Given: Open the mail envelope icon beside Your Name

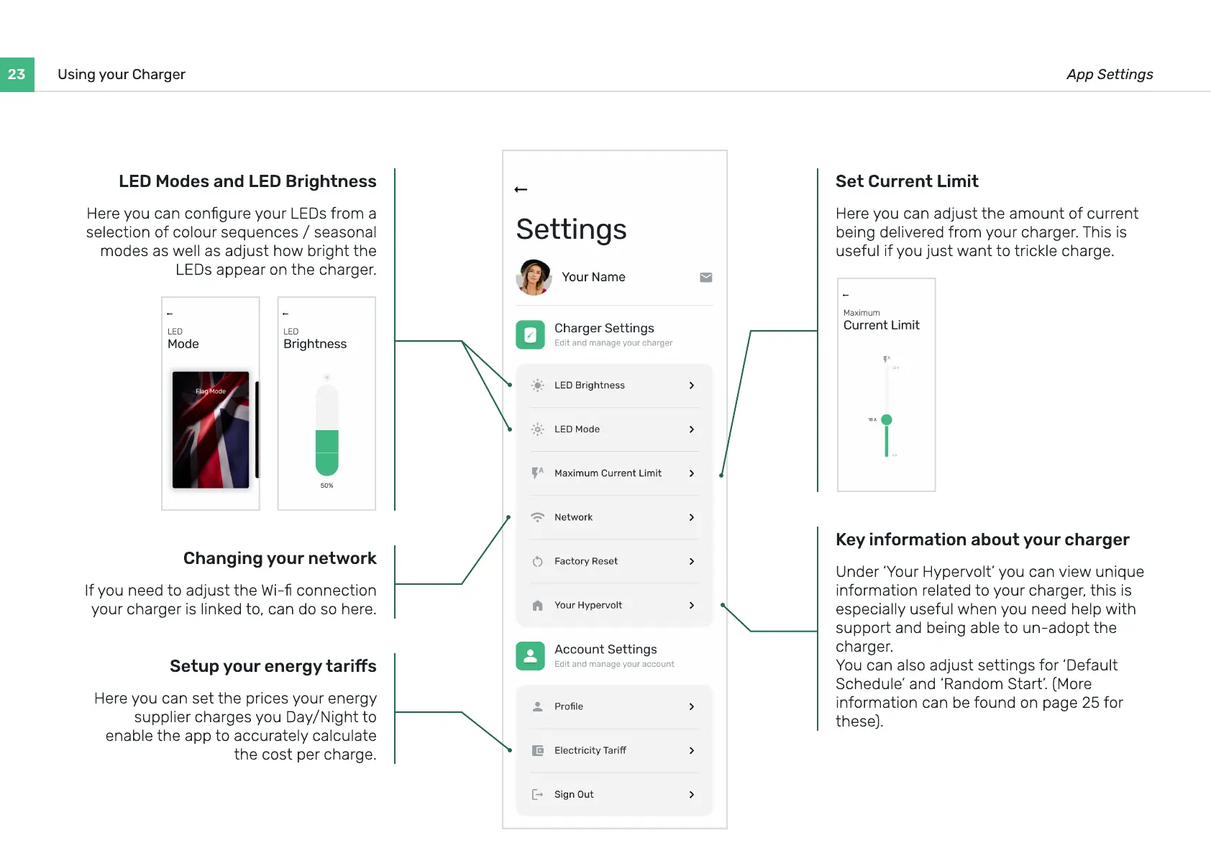Looking at the screenshot, I should coord(705,278).
